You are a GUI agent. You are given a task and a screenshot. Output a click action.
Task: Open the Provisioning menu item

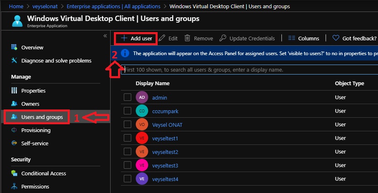tap(36, 130)
